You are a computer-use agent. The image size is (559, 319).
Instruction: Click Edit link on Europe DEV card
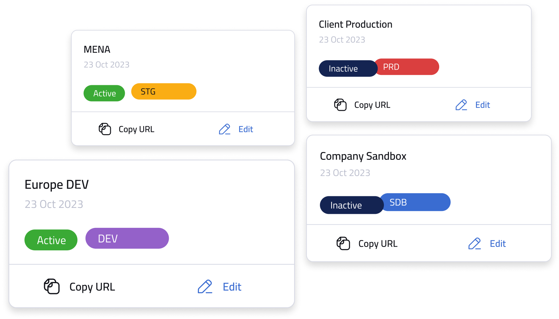click(232, 287)
